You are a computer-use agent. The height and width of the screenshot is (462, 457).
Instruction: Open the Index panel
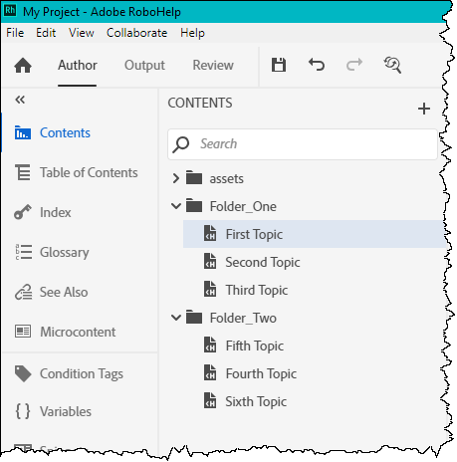[x=43, y=212]
